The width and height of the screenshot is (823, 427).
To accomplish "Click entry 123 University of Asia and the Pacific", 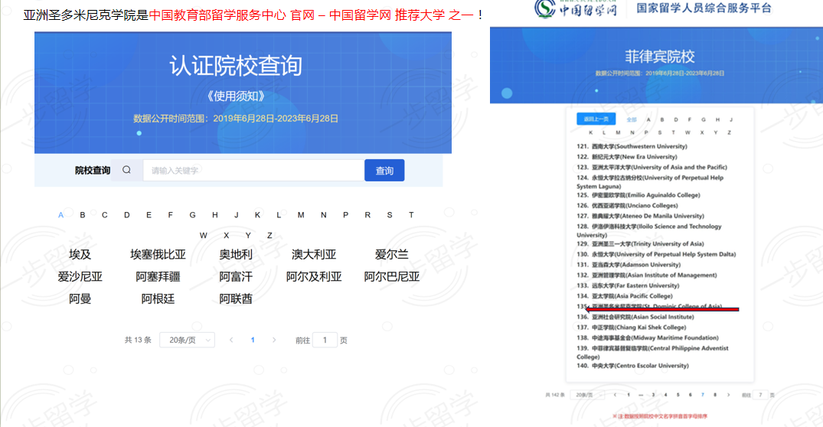I will coord(652,168).
